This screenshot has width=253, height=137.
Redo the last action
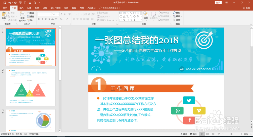click(x=15, y=3)
